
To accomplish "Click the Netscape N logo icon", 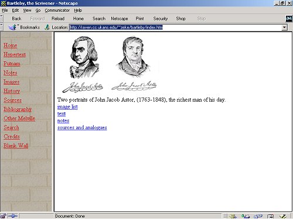I will pos(289,19).
